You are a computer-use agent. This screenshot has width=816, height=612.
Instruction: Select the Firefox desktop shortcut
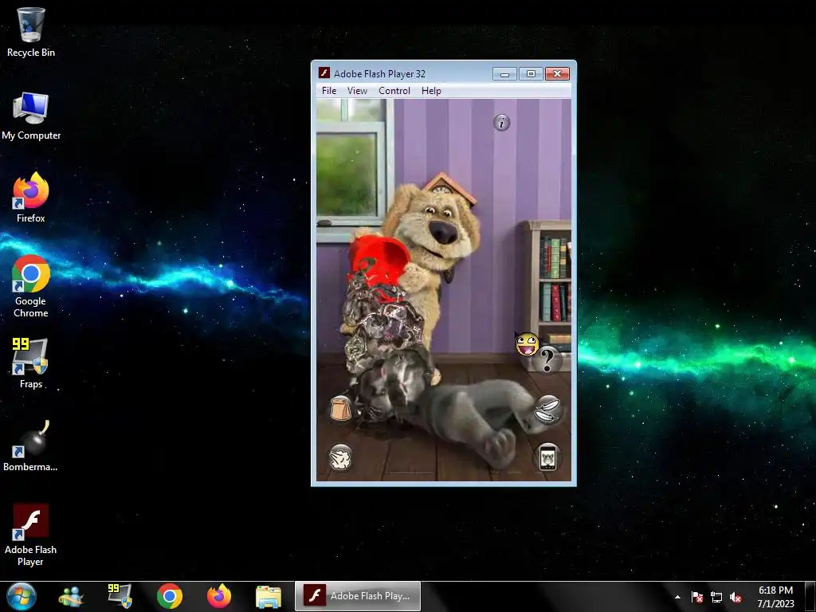tap(31, 198)
